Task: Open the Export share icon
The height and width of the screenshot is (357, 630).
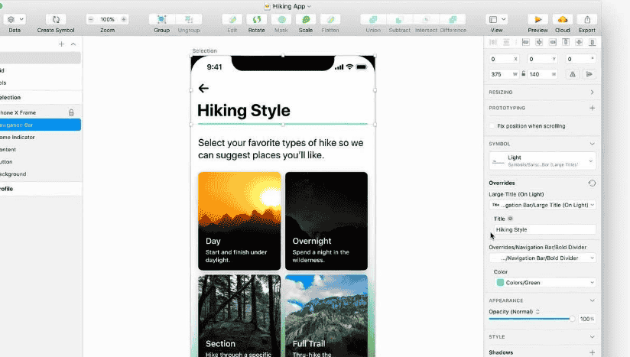Action: coord(587,19)
